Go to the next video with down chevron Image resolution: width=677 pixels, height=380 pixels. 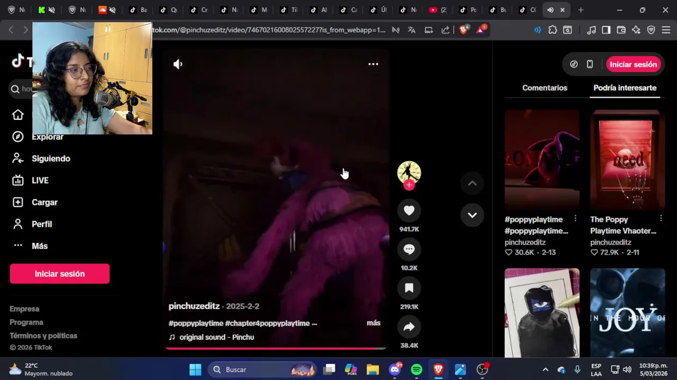pos(472,215)
